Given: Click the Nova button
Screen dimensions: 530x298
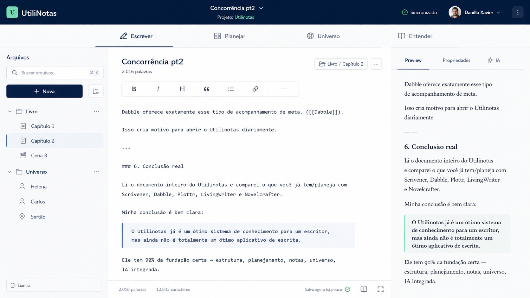Looking at the screenshot, I should 44,91.
